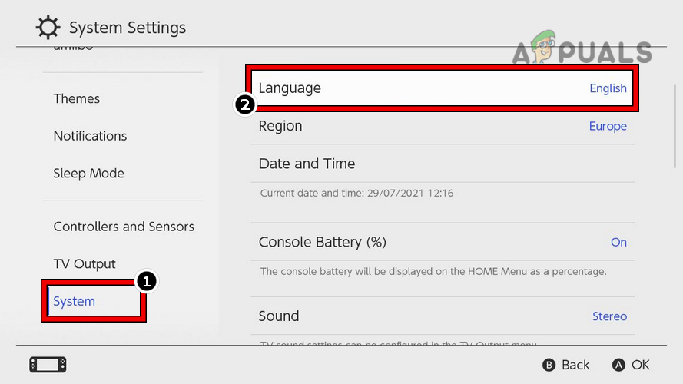The width and height of the screenshot is (683, 384).
Task: Change the Region setting from Europe
Action: (442, 126)
